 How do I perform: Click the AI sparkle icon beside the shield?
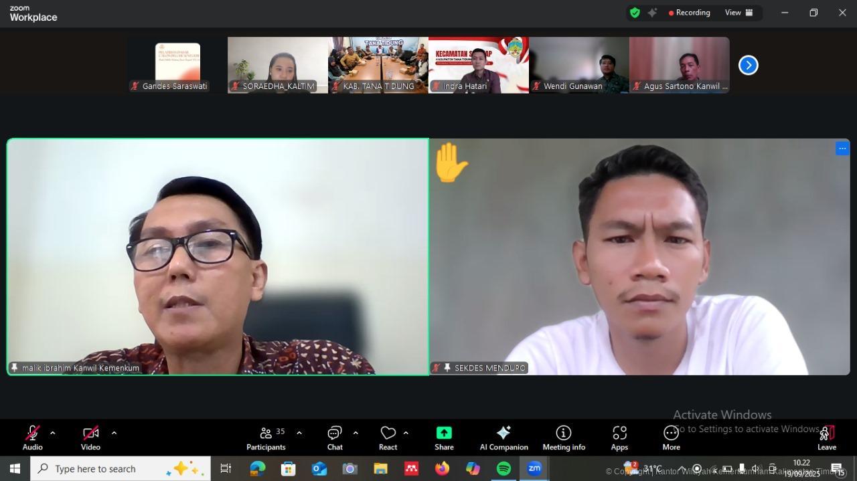pos(652,13)
